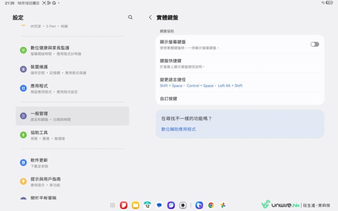This screenshot has width=338, height=211.
Task: Open the yellow My Files app
Action: [135, 206]
